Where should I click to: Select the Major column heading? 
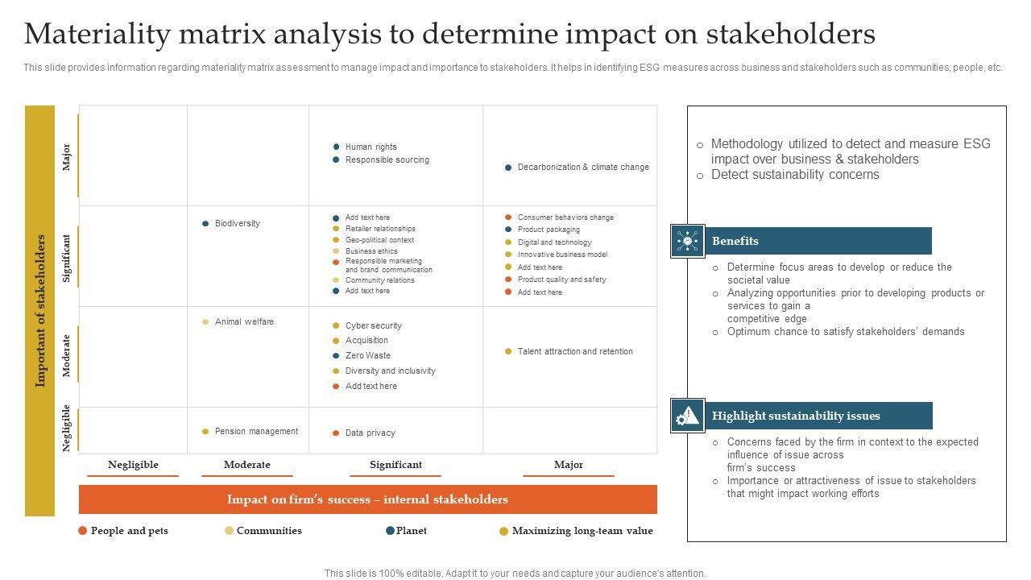tap(568, 465)
